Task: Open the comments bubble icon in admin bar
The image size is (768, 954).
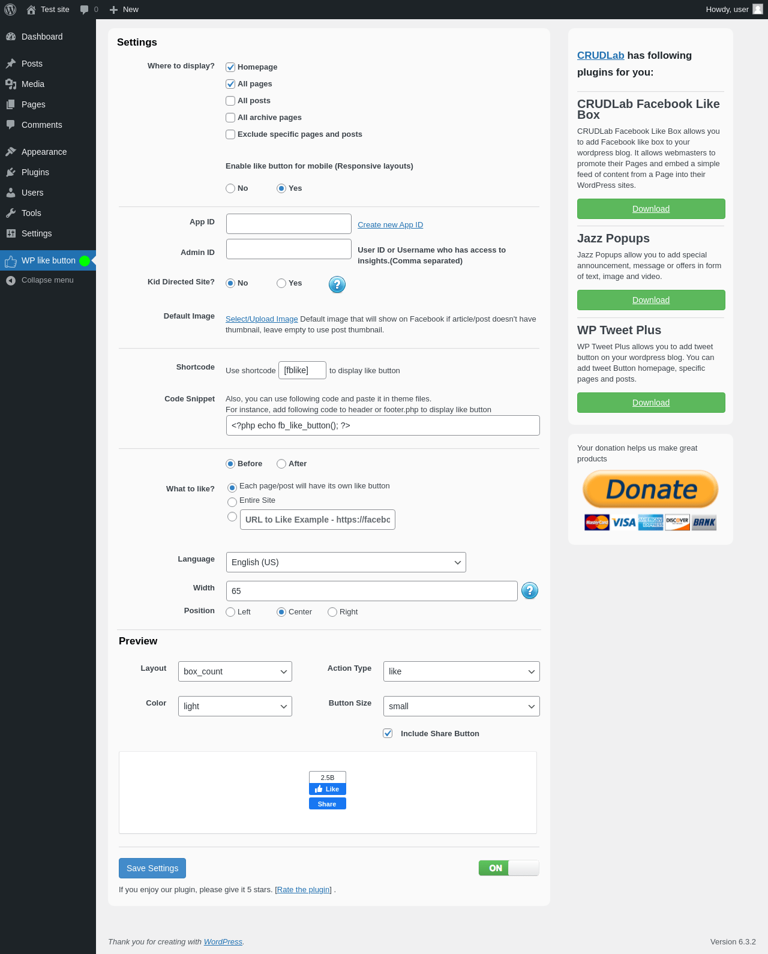Action: (84, 10)
